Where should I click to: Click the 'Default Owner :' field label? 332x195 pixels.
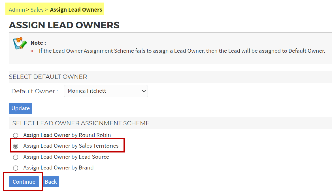point(35,91)
